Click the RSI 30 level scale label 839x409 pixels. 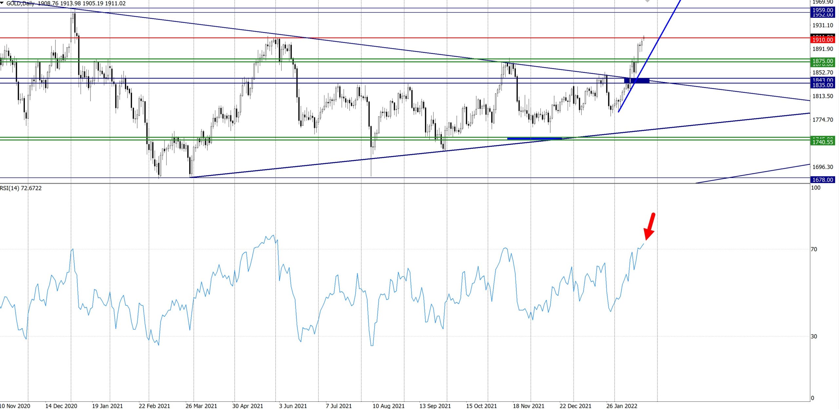pyautogui.click(x=814, y=336)
